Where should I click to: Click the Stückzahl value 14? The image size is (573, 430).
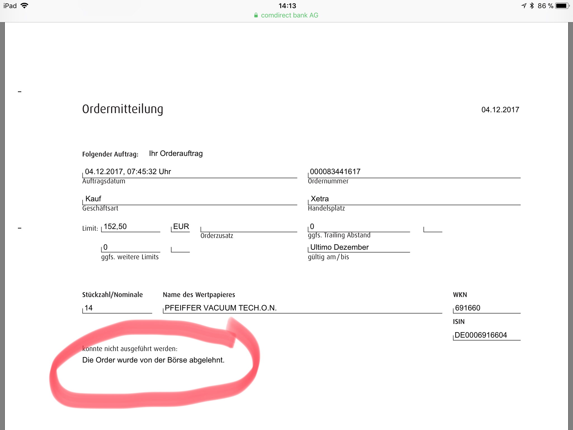click(x=89, y=308)
